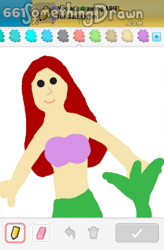Click the coin count 661 in header
This screenshot has height=250, width=164.
(x=14, y=13)
